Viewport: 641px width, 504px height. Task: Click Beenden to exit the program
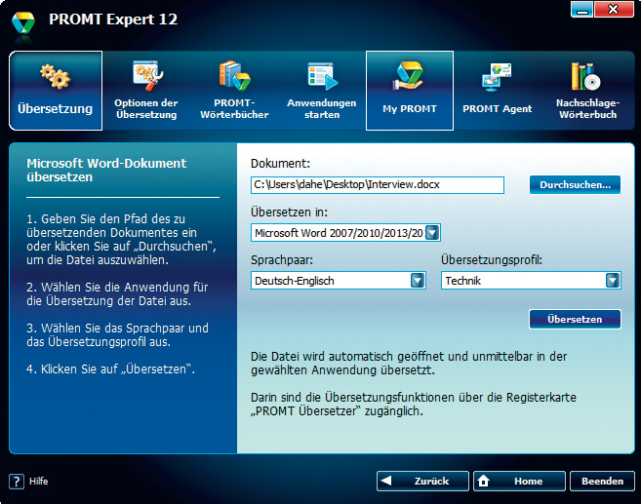602,481
